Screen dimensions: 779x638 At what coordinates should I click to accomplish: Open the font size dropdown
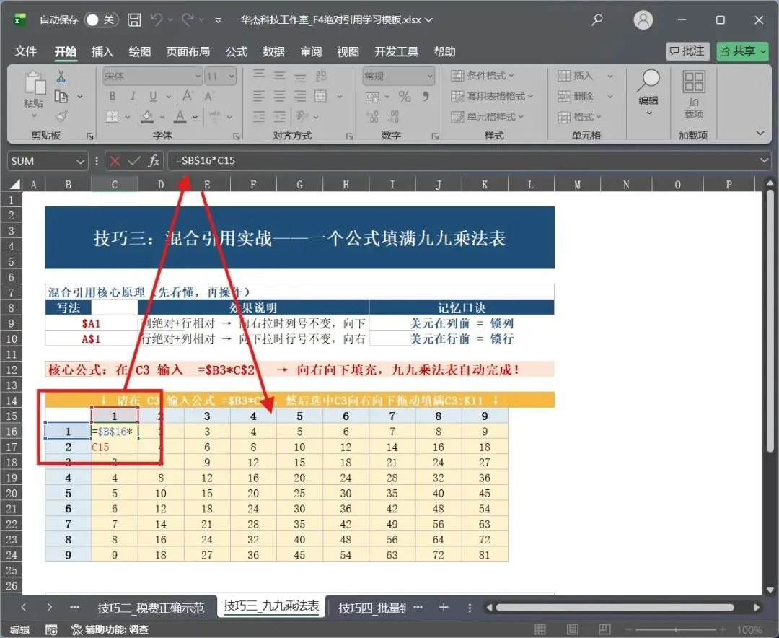click(x=232, y=76)
